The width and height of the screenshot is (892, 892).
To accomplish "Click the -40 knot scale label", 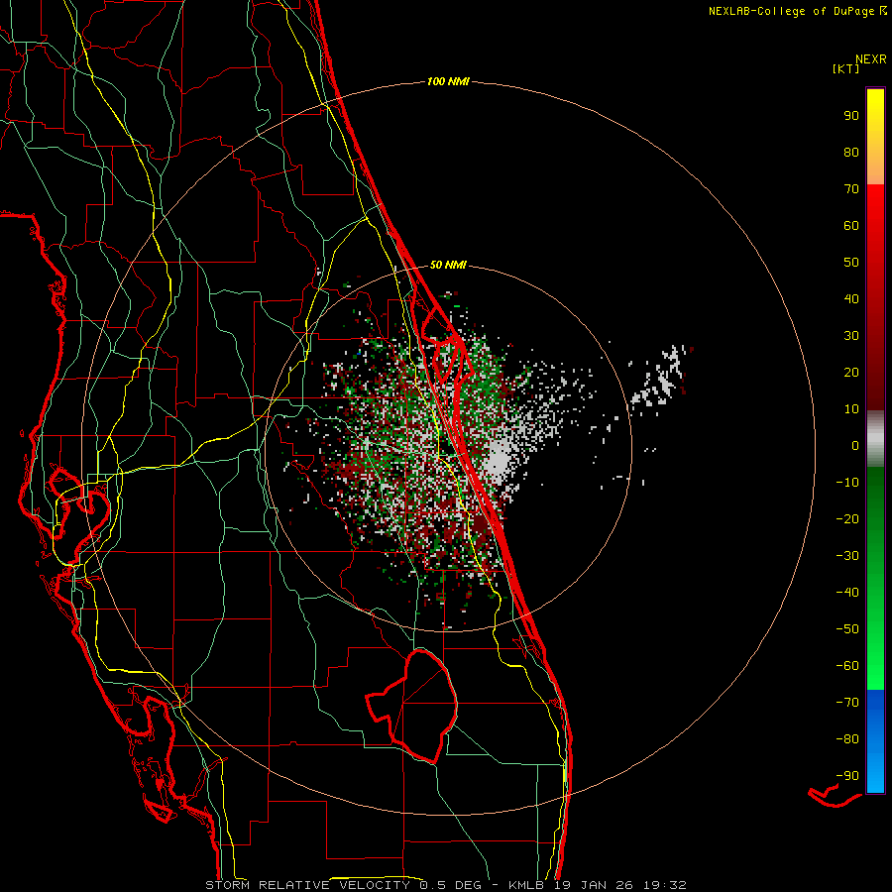I will coord(847,593).
